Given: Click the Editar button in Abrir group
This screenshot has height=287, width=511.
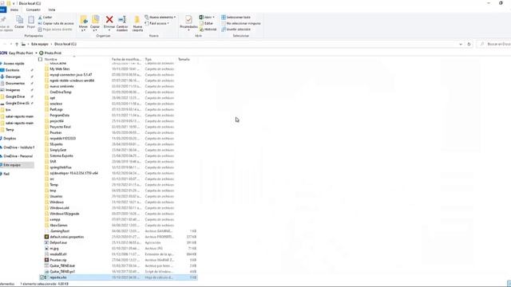Looking at the screenshot, I should pos(206,23).
